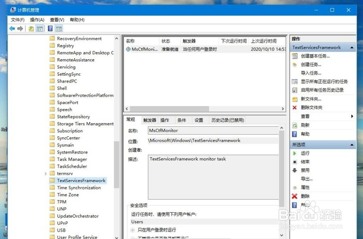Collapse the TextServicesFramework actions section
This screenshot has height=239, width=363.
pos(352,47)
